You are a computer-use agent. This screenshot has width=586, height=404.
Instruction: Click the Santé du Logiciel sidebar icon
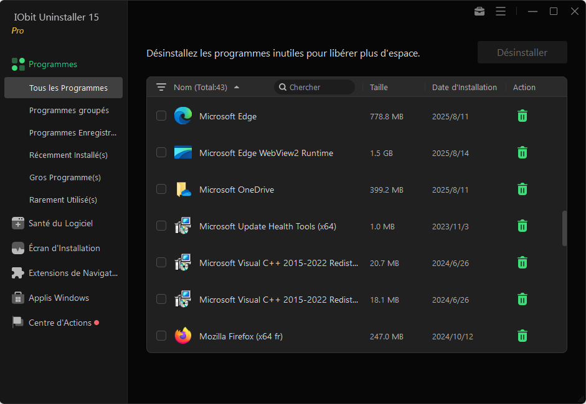(18, 223)
